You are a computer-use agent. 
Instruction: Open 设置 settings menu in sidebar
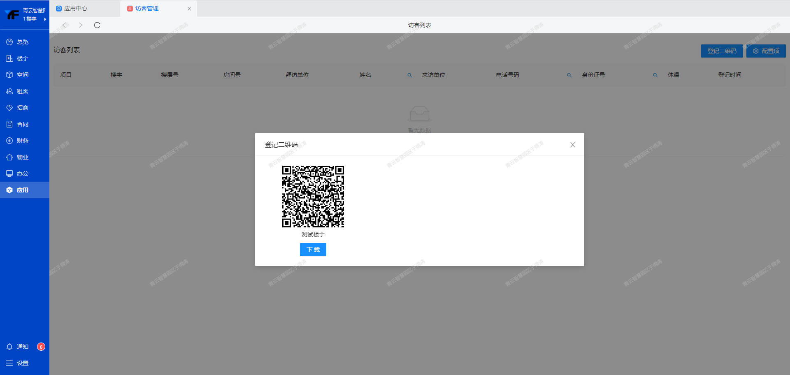tap(23, 363)
